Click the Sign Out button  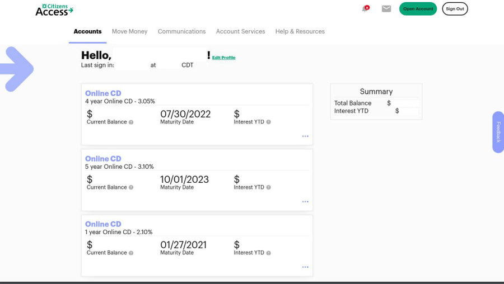pyautogui.click(x=455, y=9)
